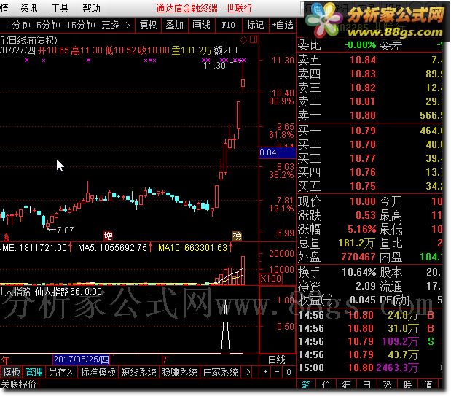Click the X100 volume scale label

(x=270, y=278)
